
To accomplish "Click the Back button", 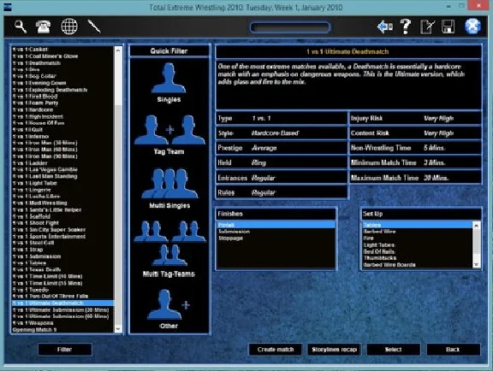I will click(453, 350).
